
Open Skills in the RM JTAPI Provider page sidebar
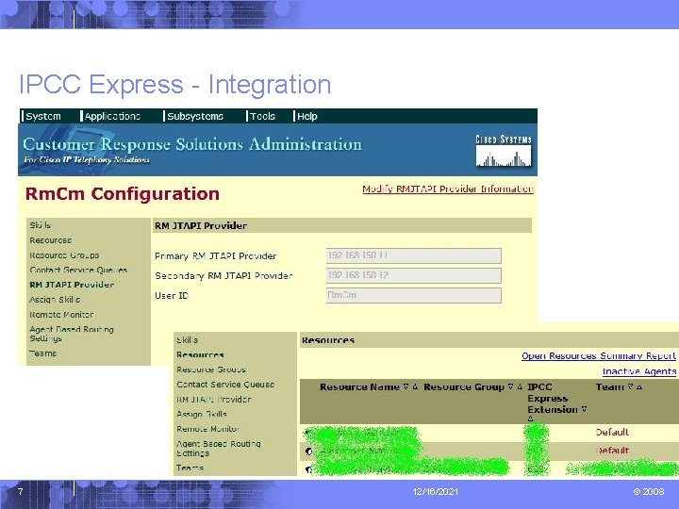coord(41,225)
